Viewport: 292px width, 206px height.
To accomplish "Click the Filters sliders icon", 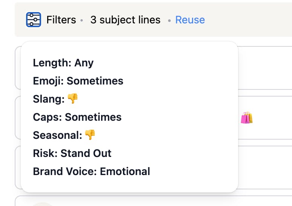I will tap(34, 20).
